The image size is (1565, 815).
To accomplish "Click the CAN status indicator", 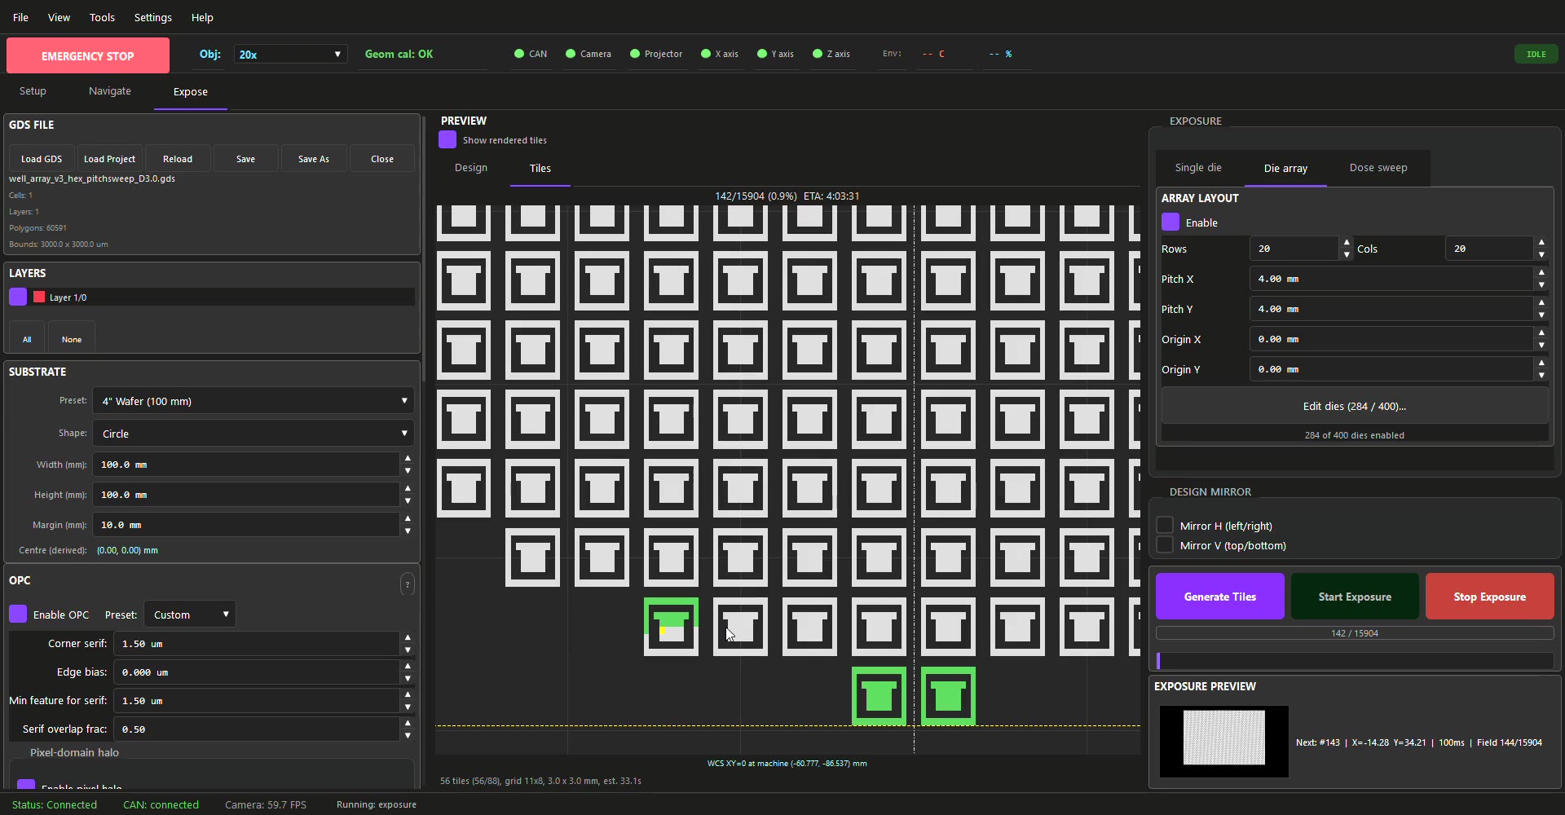I will coord(531,54).
